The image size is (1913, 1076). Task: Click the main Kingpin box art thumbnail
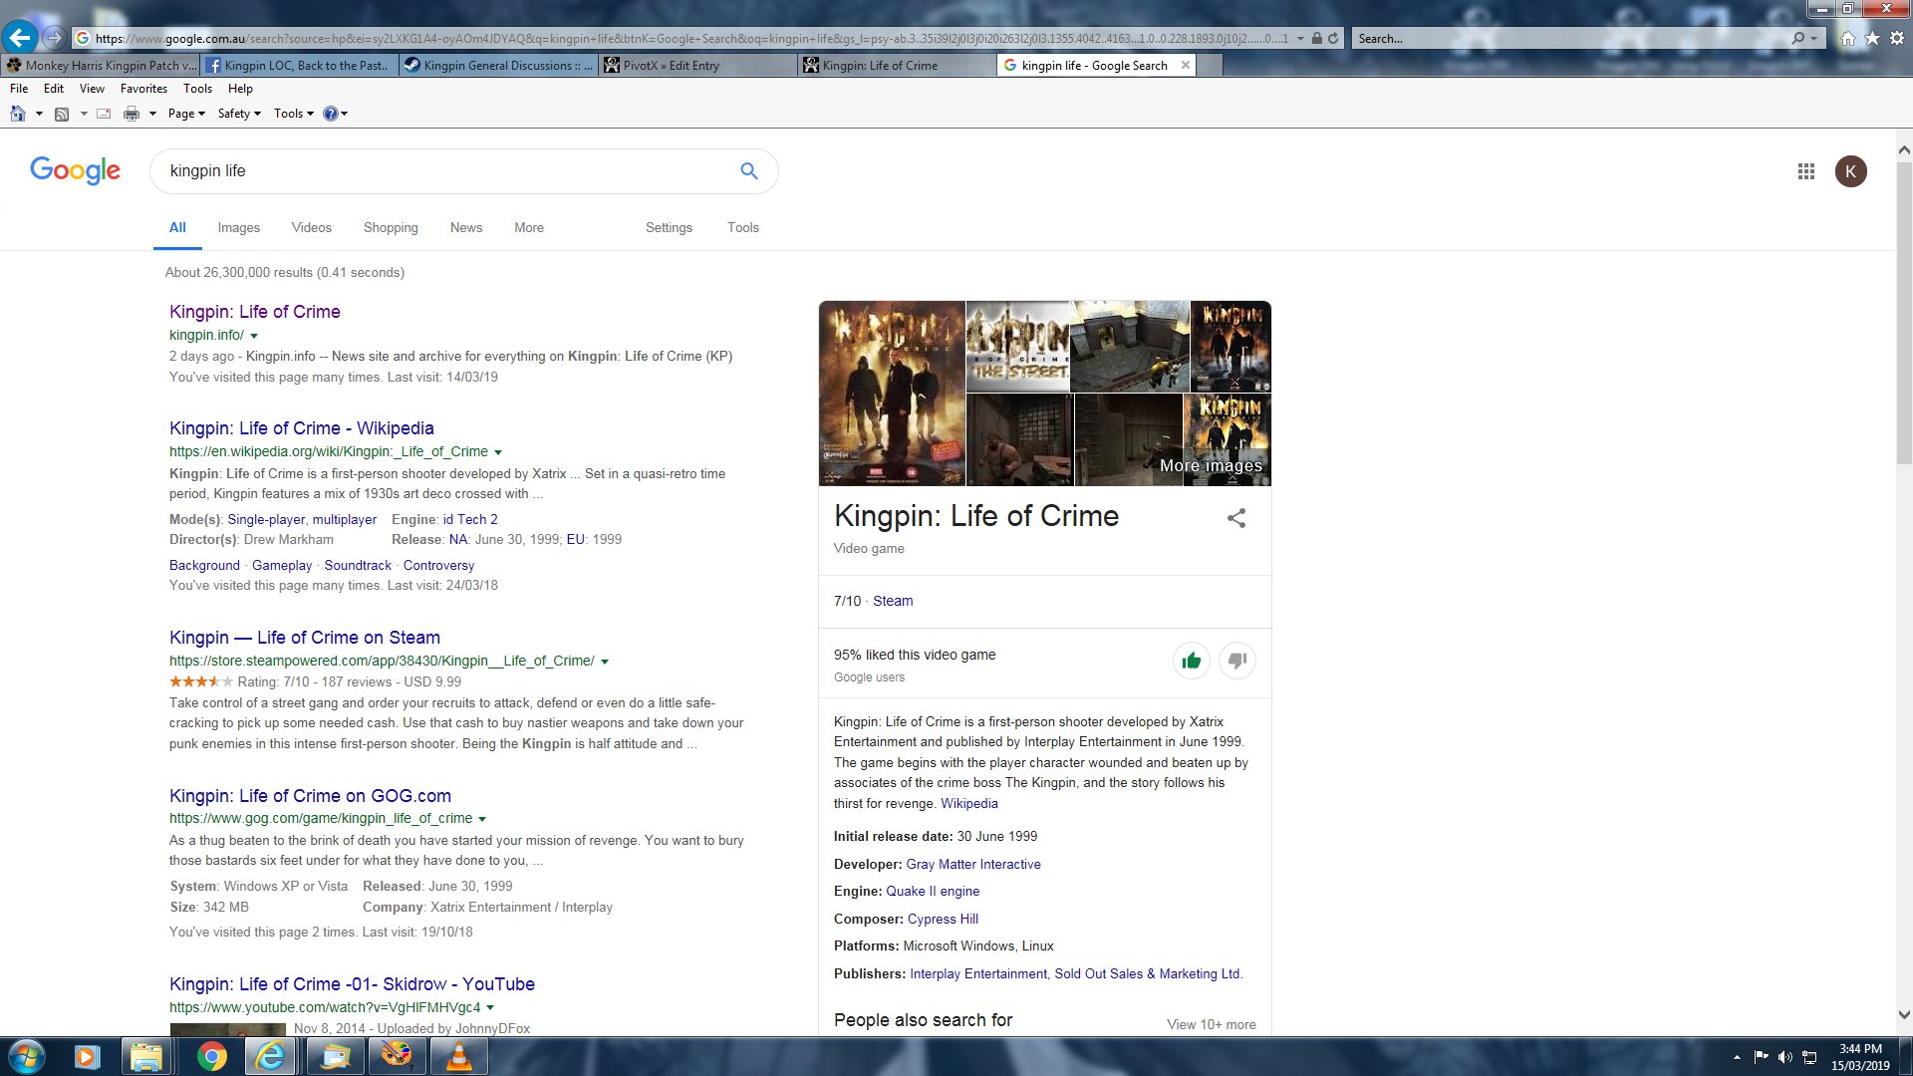pos(892,394)
